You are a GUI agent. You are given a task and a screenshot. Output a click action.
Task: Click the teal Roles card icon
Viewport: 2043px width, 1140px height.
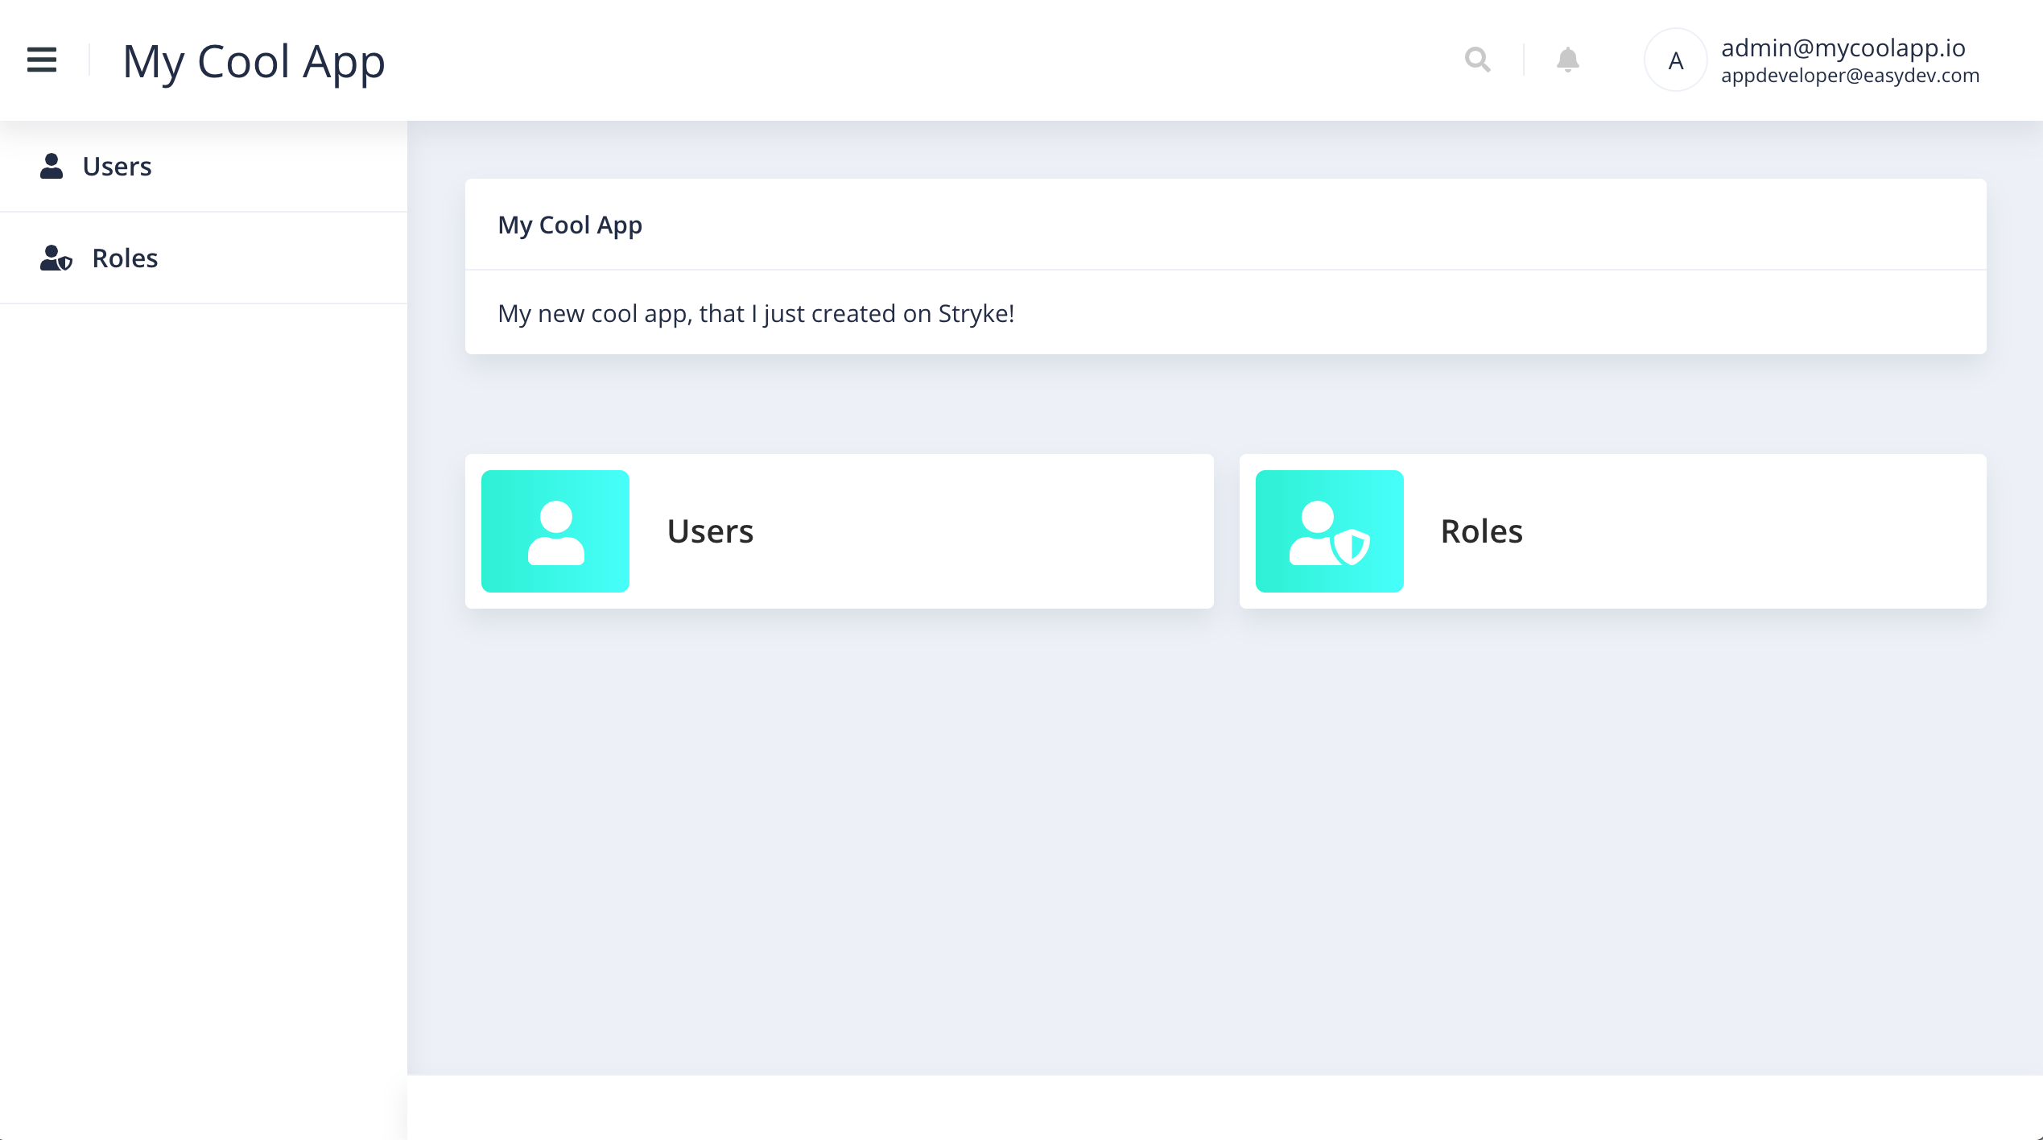click(x=1330, y=531)
